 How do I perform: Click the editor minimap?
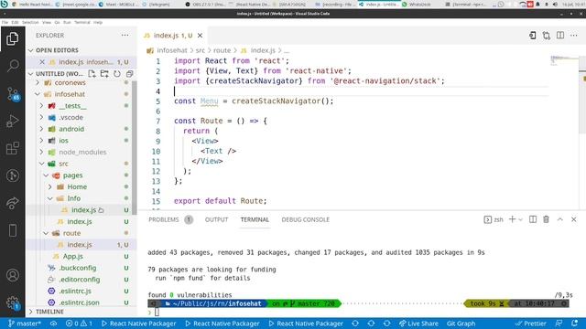click(x=564, y=61)
